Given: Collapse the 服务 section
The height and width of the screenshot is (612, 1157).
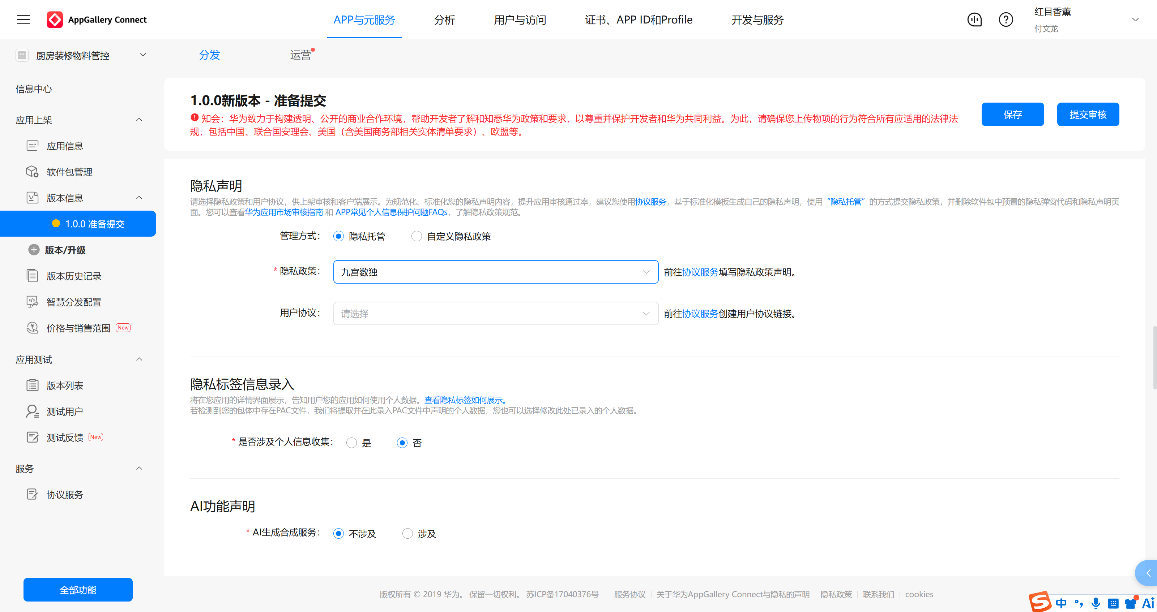Looking at the screenshot, I should 139,468.
